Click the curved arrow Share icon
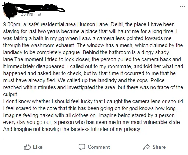 [x=147, y=147]
